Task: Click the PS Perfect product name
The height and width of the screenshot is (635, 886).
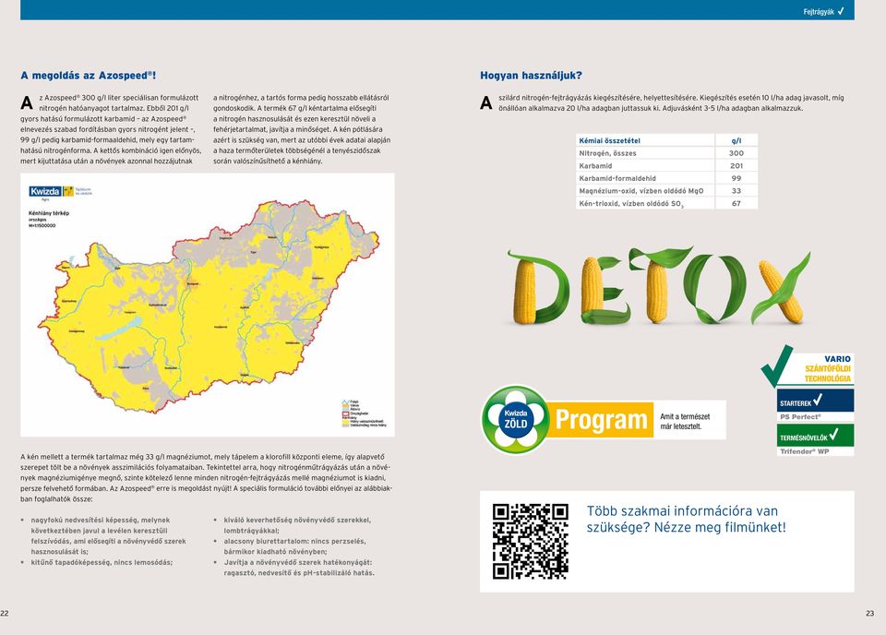Action: 800,417
